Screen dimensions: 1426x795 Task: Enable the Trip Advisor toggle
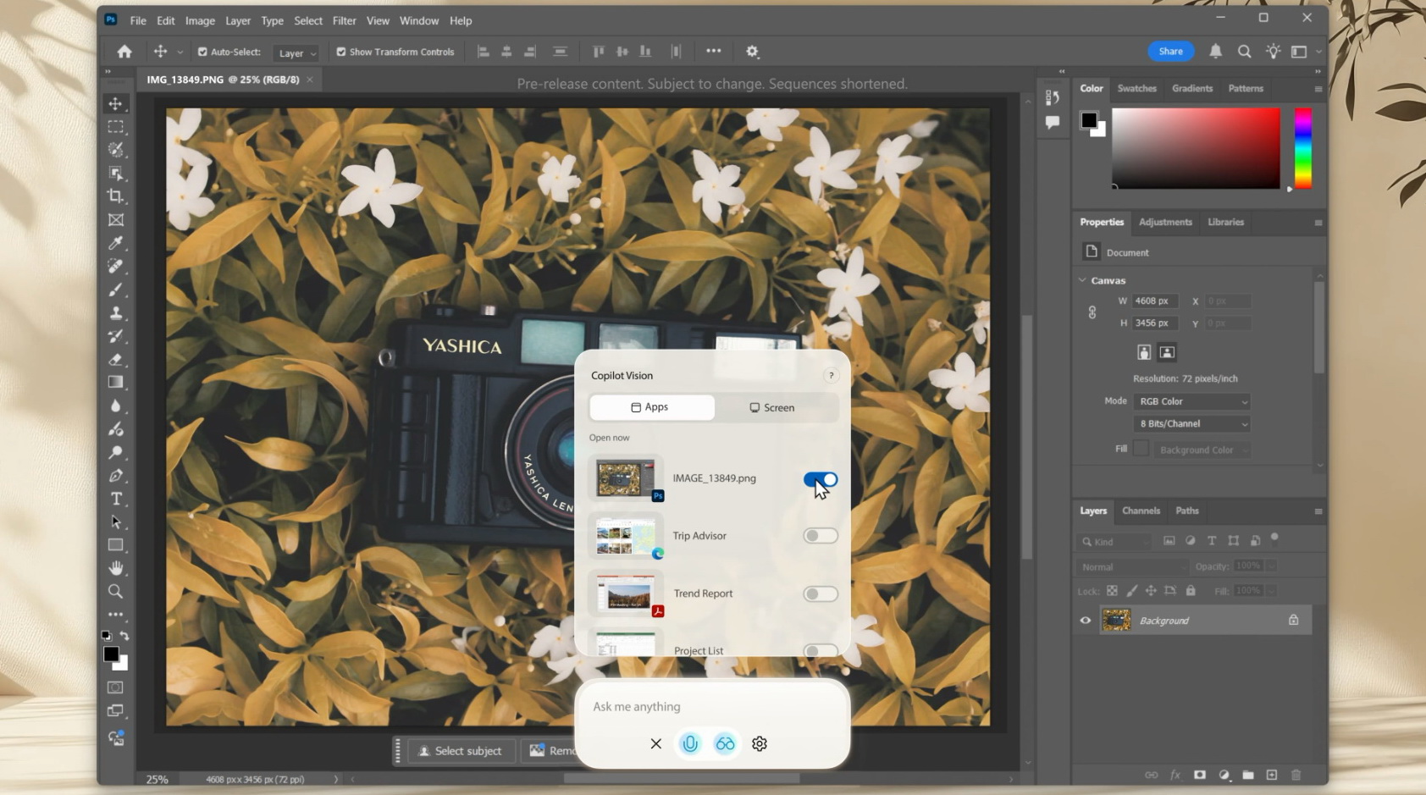click(821, 536)
